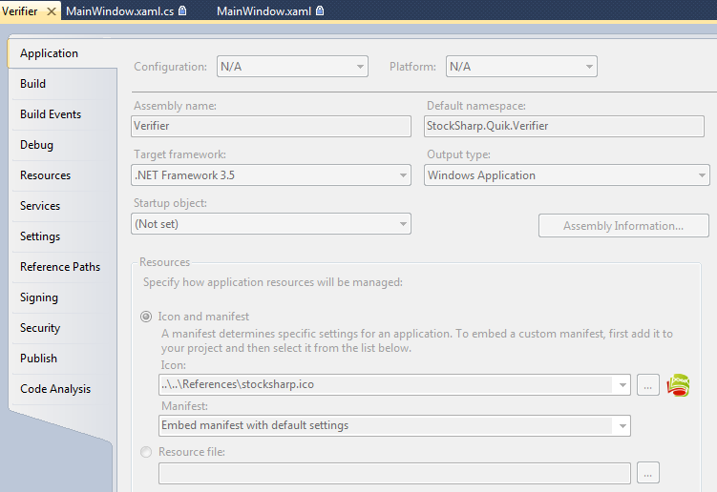
Task: Click the Manifest label
Action: click(x=184, y=406)
